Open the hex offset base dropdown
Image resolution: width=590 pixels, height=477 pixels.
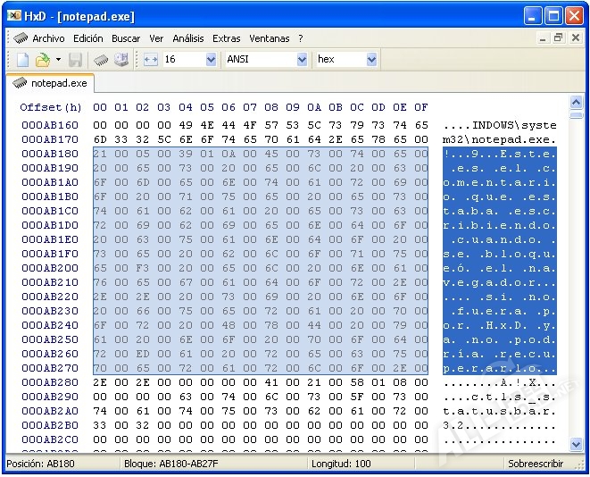click(370, 60)
